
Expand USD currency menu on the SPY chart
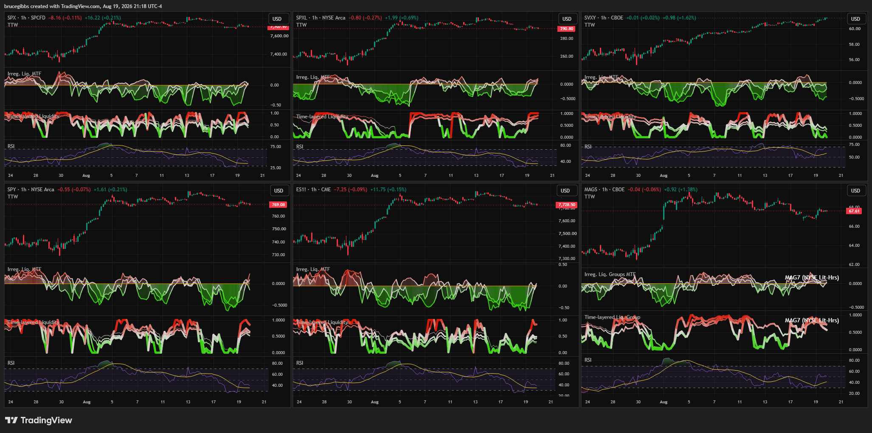278,191
